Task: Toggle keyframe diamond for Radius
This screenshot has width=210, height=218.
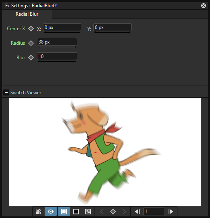Action: 31,43
